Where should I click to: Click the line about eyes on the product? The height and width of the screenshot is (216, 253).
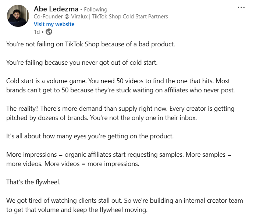coord(90,136)
